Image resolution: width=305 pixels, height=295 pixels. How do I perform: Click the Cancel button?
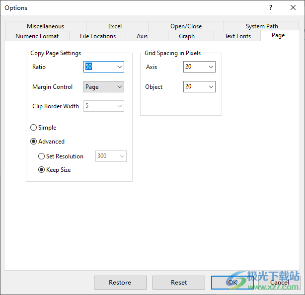point(279,283)
